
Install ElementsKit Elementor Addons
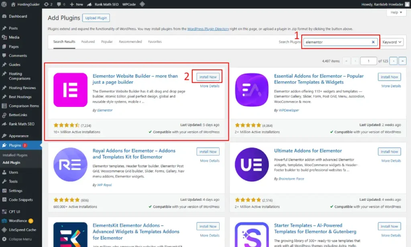pyautogui.click(x=208, y=226)
